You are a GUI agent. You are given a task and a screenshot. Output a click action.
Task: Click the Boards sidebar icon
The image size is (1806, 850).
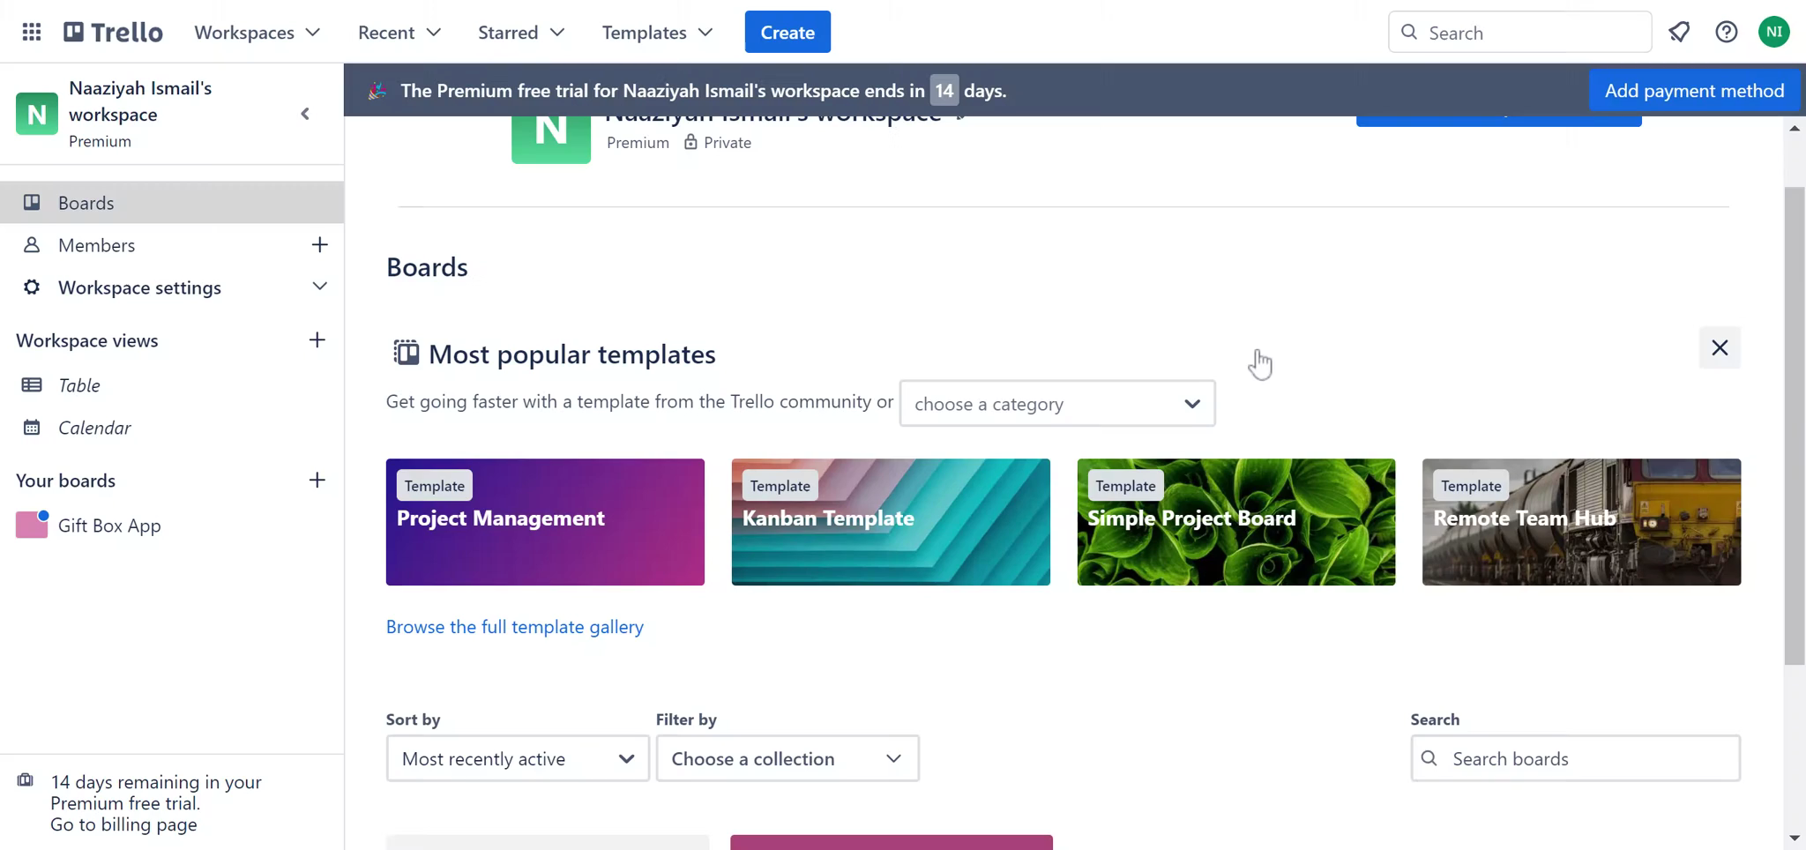tap(32, 203)
